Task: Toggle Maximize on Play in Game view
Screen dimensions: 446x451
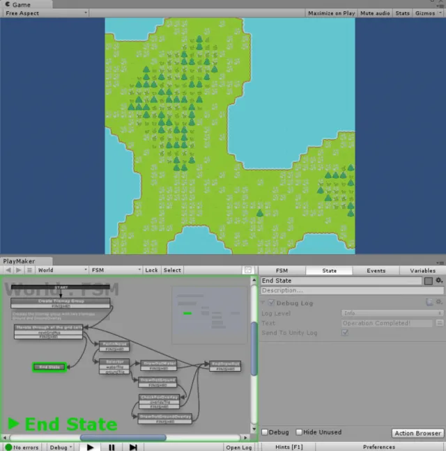Action: [x=332, y=13]
